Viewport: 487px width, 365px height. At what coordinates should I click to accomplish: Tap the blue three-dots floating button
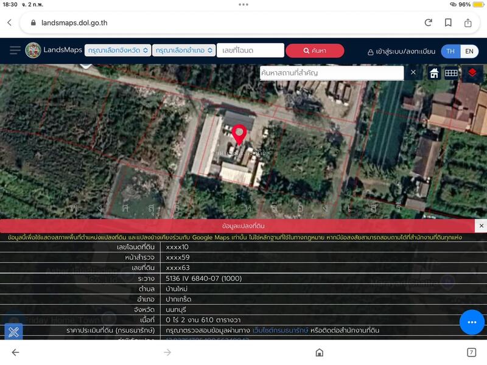point(472,322)
